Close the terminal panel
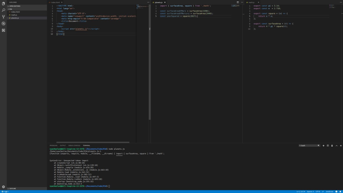This screenshot has width=343, height=193. 341,146
